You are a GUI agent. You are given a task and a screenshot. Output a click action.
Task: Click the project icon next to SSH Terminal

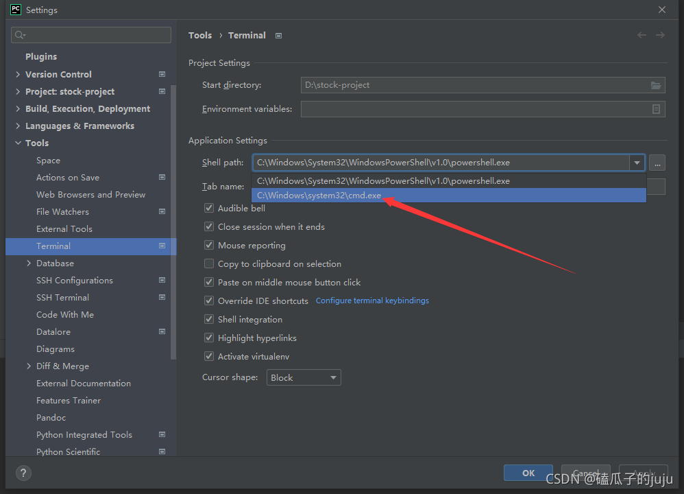(x=162, y=298)
